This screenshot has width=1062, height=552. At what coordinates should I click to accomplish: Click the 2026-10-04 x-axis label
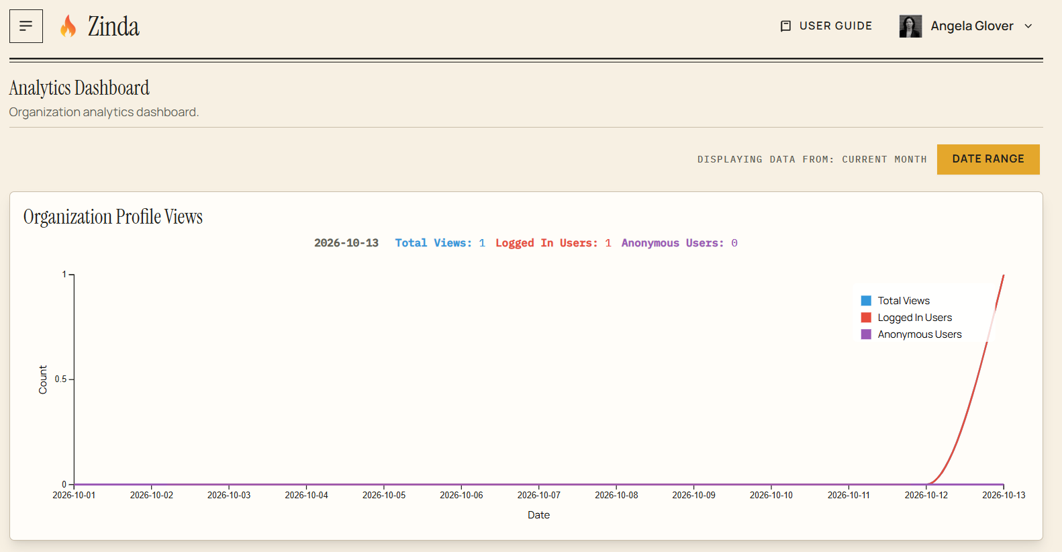click(x=306, y=496)
